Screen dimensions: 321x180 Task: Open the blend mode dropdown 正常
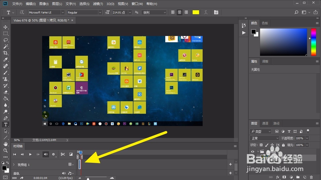click(265, 138)
